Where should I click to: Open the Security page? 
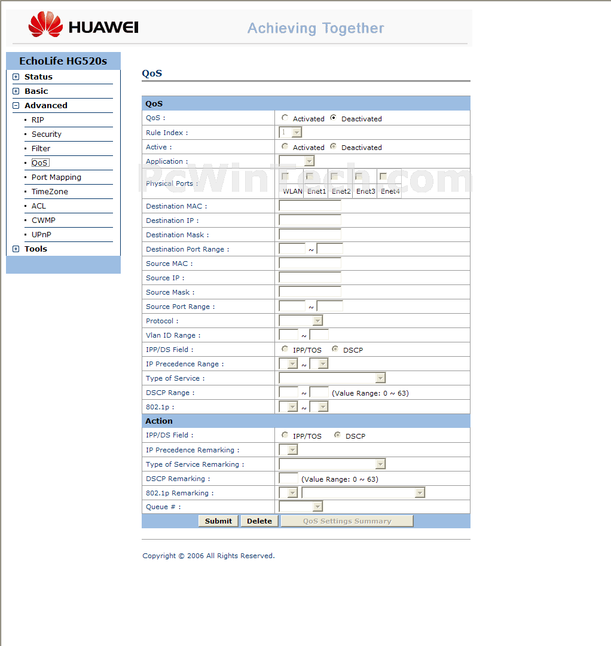46,134
